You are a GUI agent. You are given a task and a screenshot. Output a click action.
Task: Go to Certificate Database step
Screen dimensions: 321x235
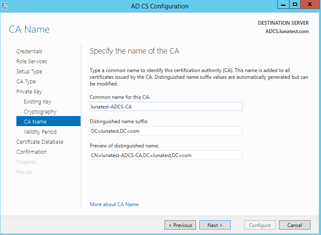(x=40, y=142)
